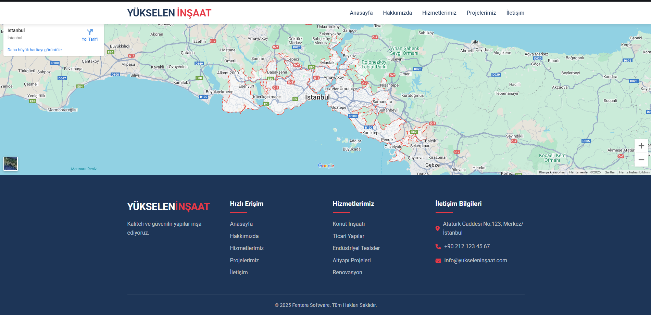Click the Google logo on the map

pyautogui.click(x=326, y=166)
